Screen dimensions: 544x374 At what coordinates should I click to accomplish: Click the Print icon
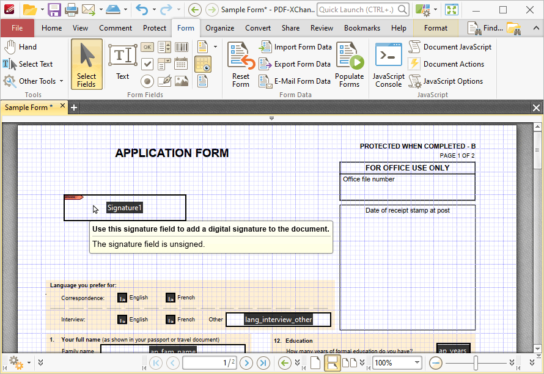click(72, 10)
